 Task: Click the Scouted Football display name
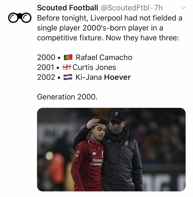pos(67,8)
